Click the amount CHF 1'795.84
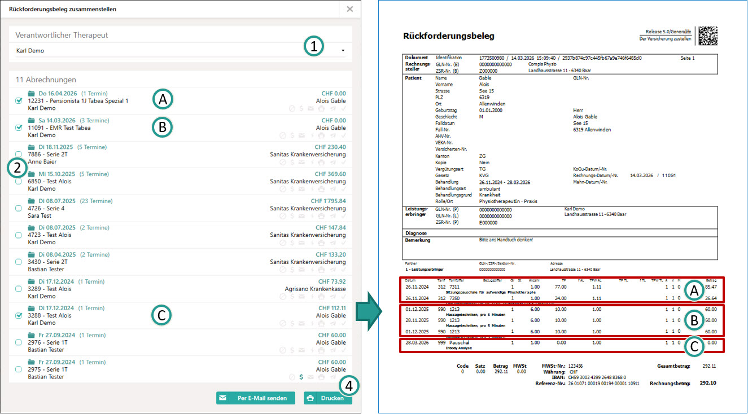Viewport: 748px width, 414px height. pos(329,201)
